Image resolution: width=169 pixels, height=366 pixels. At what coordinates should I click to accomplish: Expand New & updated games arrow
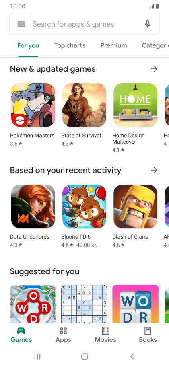(154, 69)
